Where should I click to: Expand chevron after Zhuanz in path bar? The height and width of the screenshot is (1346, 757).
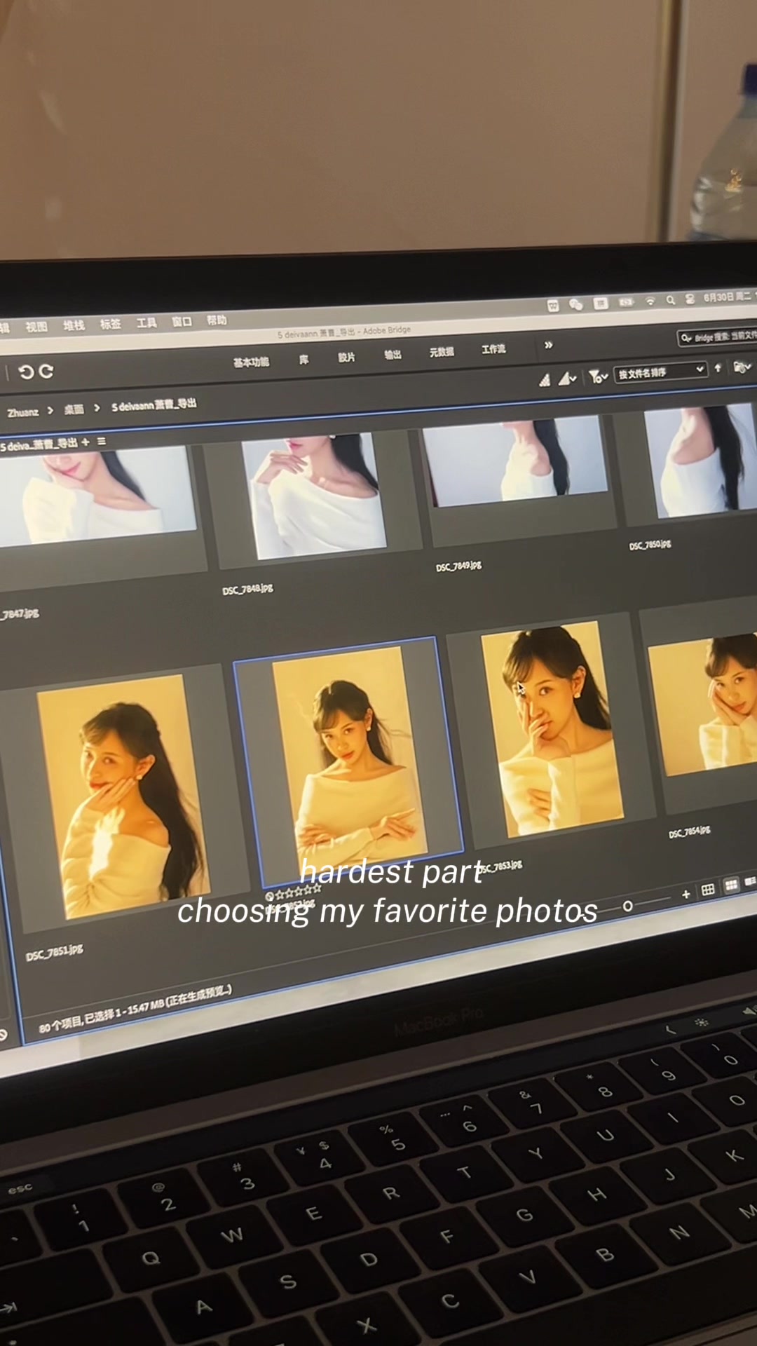[x=50, y=410]
